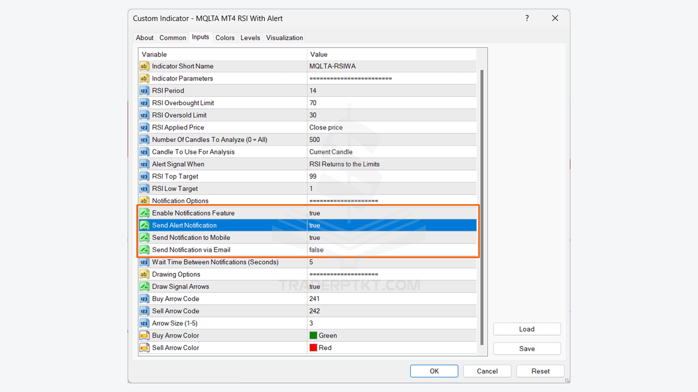This screenshot has width=698, height=392.
Task: Click the icon beside RSI Overbought Limit
Action: click(145, 103)
